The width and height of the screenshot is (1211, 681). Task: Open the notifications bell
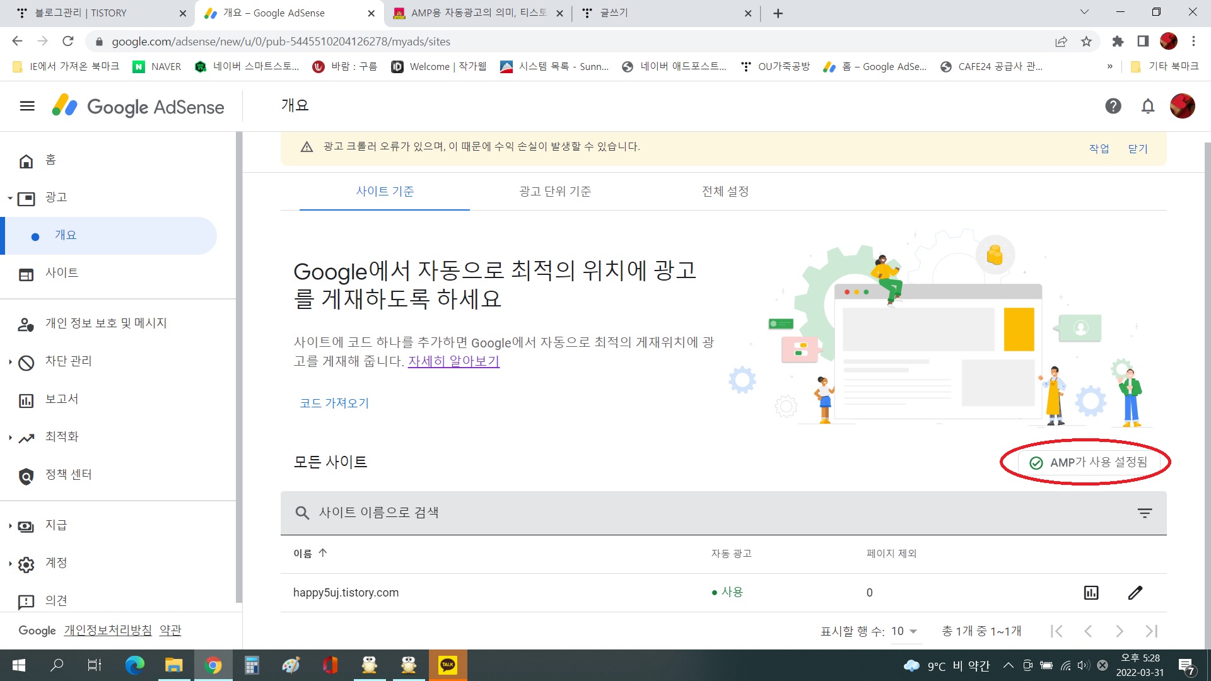1148,106
